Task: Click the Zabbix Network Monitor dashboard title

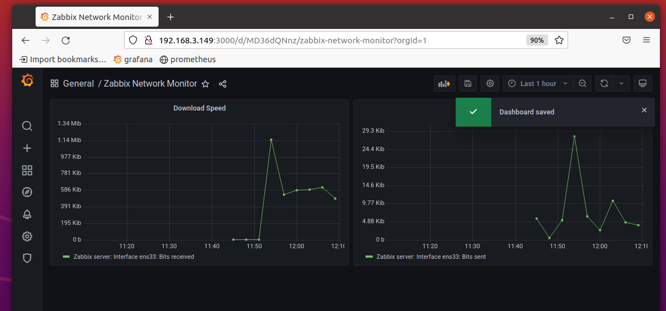Action: [x=150, y=83]
